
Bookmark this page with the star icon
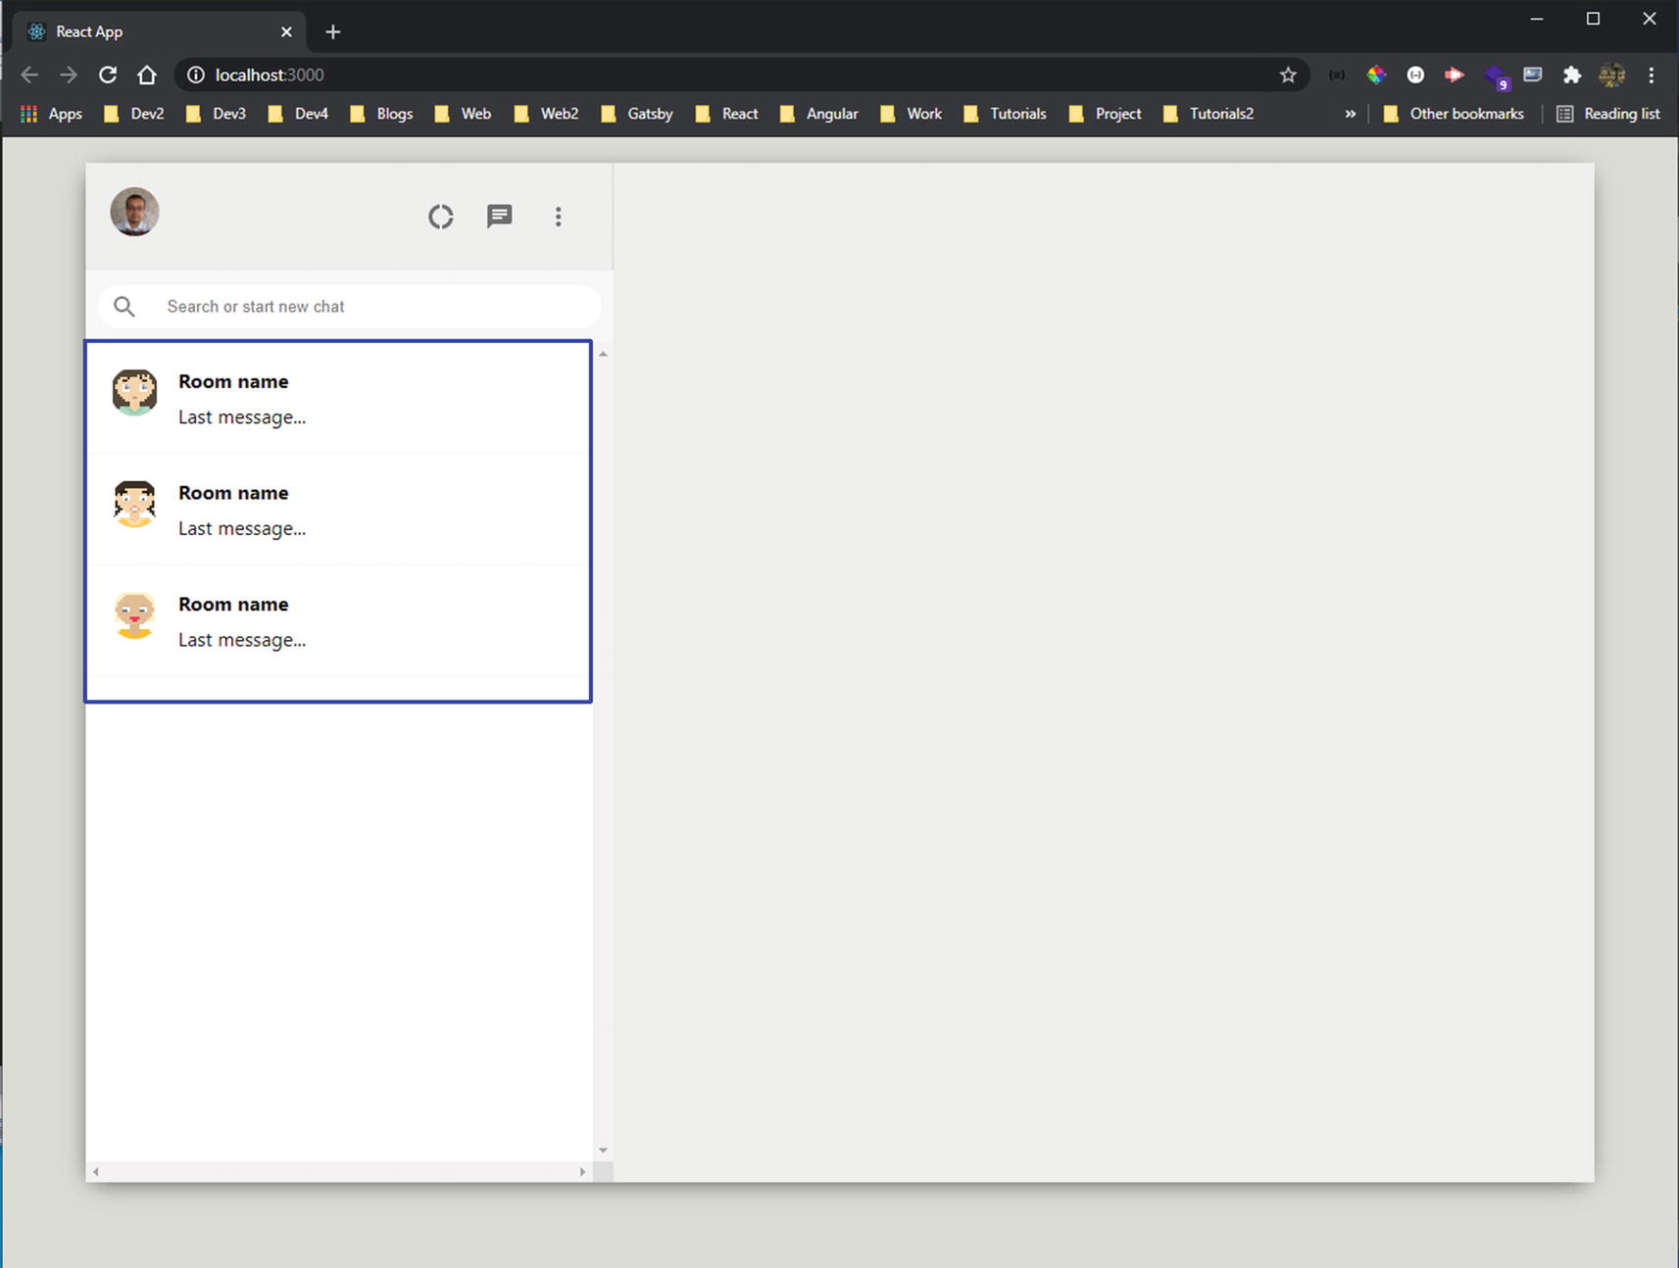pos(1288,74)
